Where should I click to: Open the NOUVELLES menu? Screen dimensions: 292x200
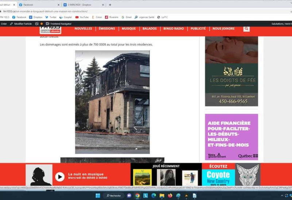tap(83, 29)
